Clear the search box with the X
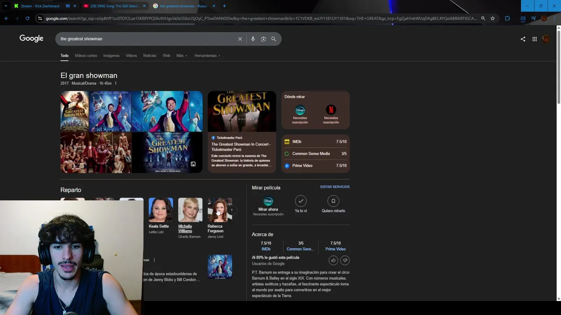The image size is (561, 315). click(x=240, y=39)
